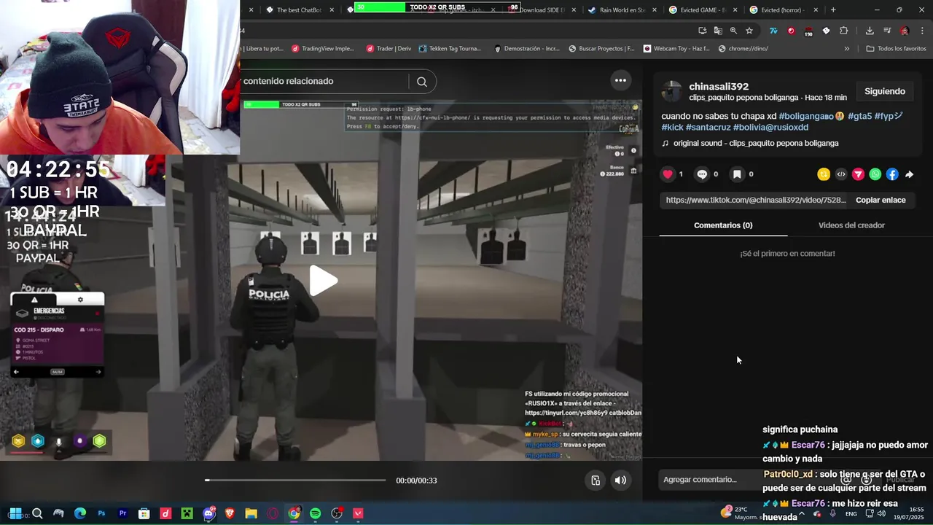Bookmark this page with star icon
The width and height of the screenshot is (933, 525).
[x=749, y=31]
